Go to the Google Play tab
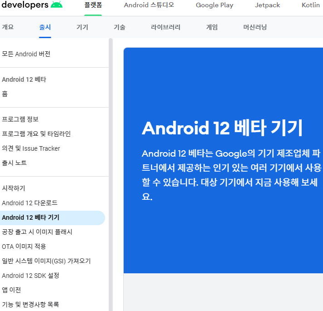The height and width of the screenshot is (311, 323). (214, 5)
